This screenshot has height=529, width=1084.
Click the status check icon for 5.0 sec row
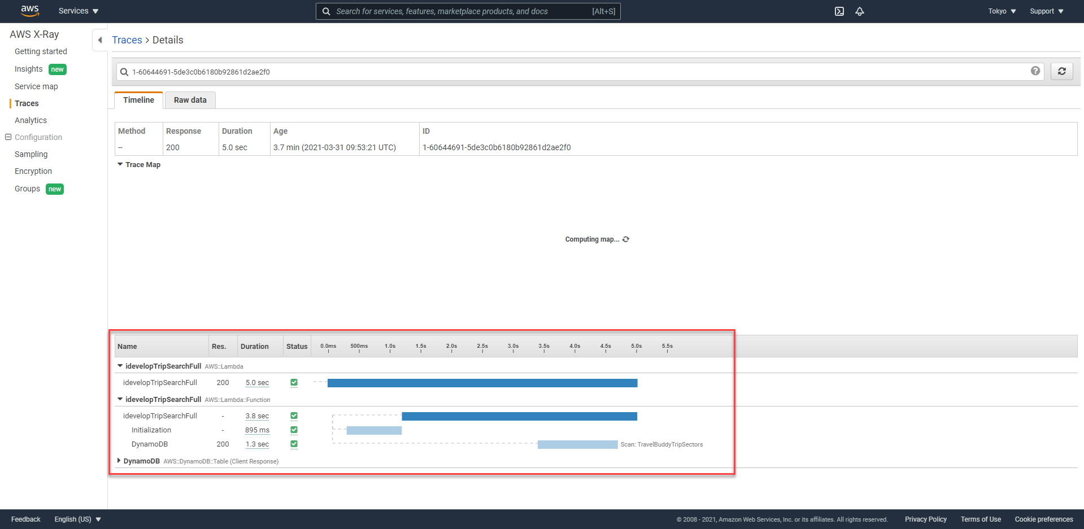click(x=294, y=383)
